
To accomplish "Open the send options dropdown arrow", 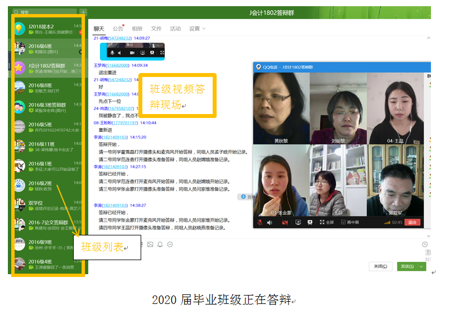I will (422, 266).
